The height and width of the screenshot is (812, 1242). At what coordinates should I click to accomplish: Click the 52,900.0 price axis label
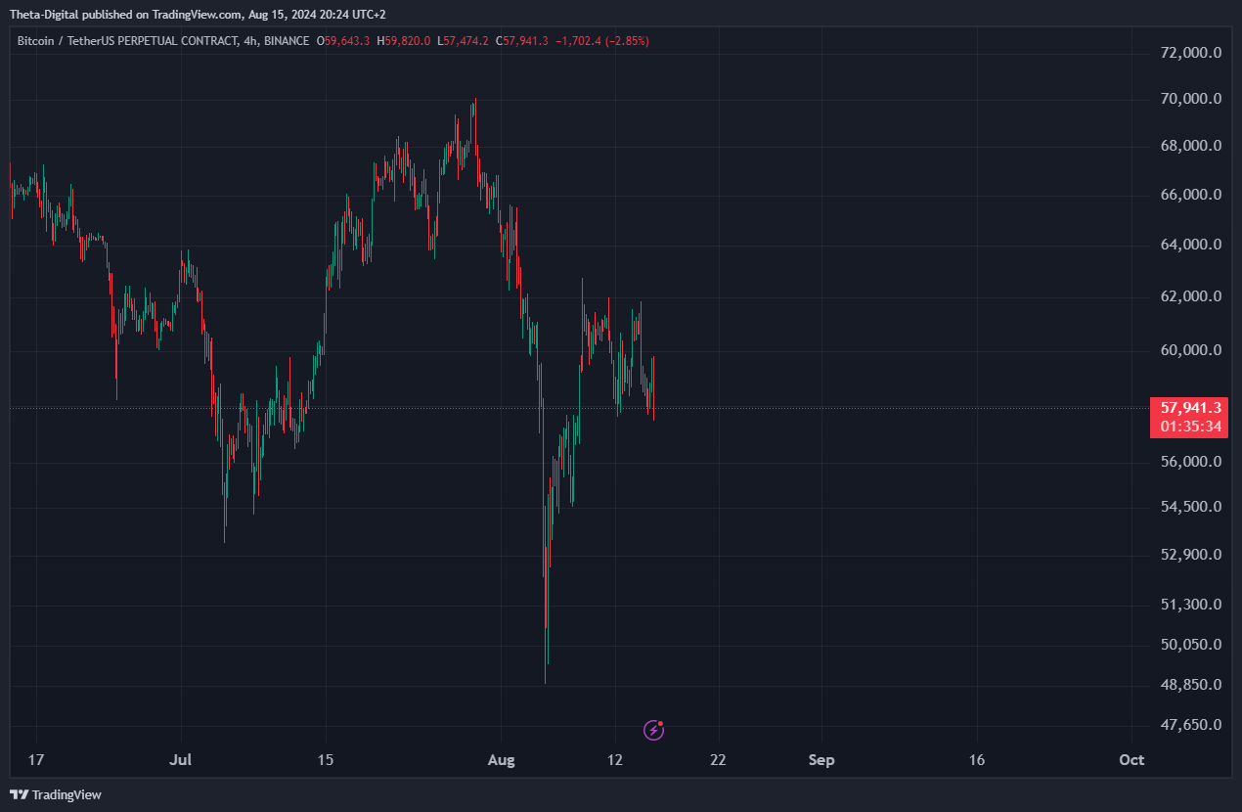point(1190,554)
